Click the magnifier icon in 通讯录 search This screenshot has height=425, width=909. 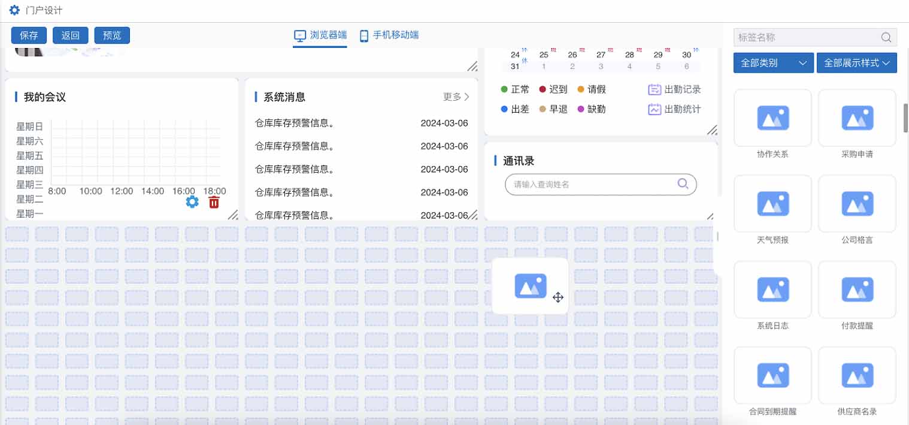point(683,184)
